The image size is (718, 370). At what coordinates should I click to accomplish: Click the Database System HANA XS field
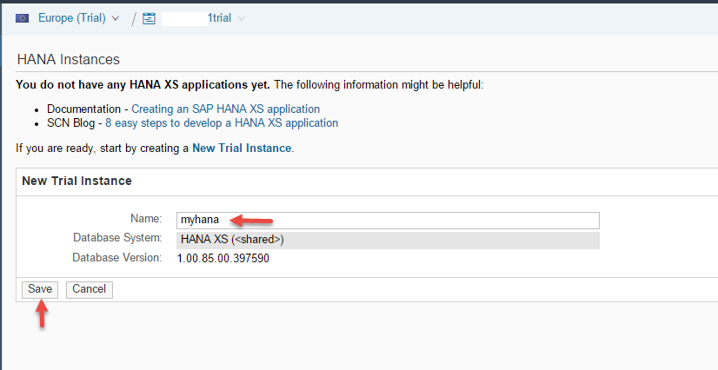[388, 240]
